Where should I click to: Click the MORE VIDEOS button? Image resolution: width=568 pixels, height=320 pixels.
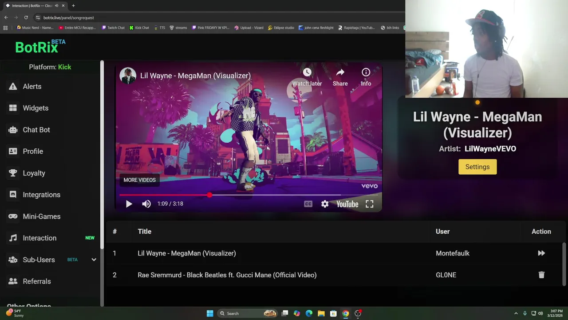coord(139,180)
